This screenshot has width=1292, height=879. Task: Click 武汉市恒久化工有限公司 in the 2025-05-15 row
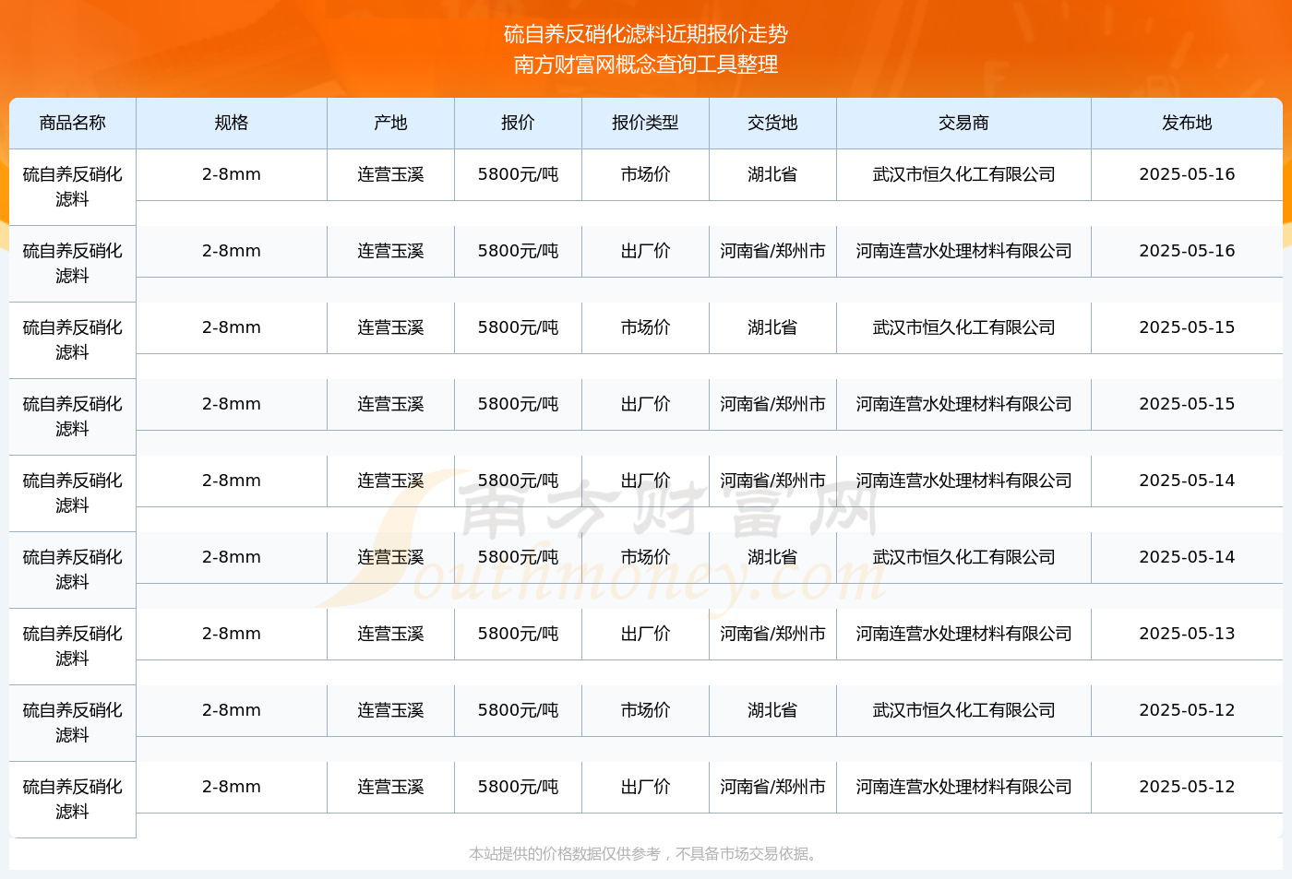[964, 327]
